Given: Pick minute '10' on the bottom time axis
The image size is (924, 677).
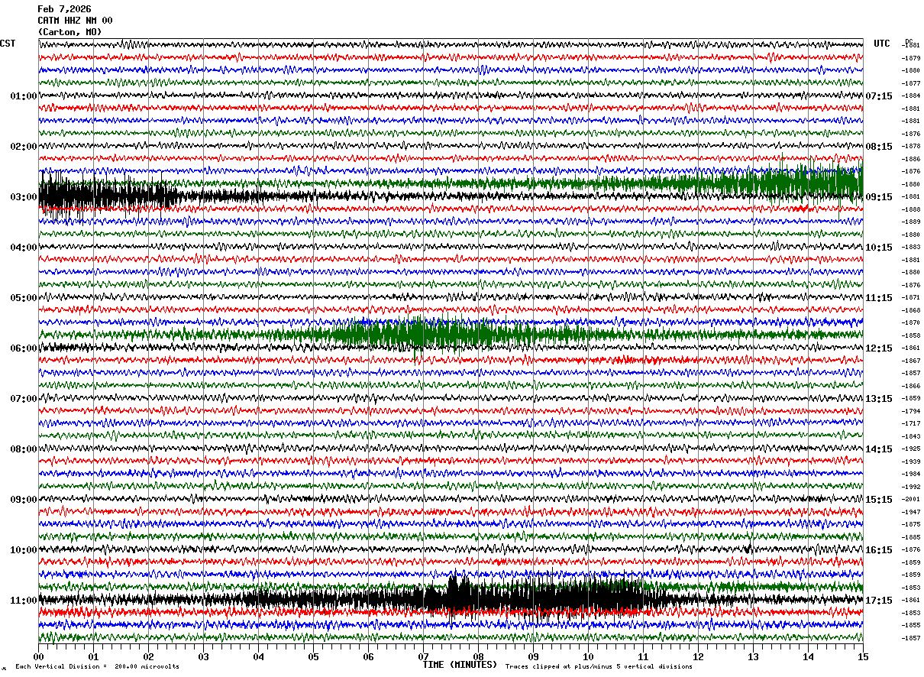Looking at the screenshot, I should tap(588, 656).
